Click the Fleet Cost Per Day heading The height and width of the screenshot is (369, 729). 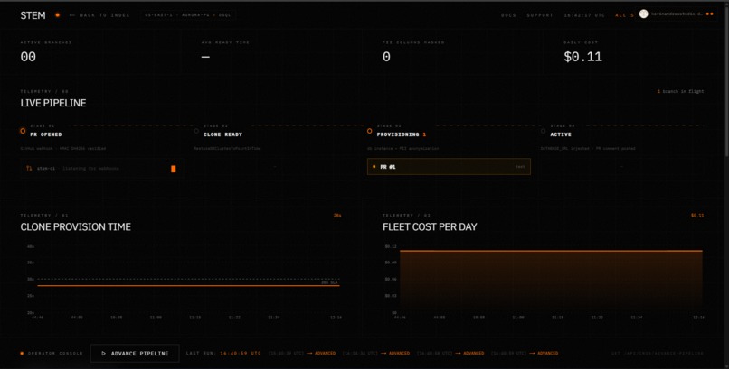[x=430, y=226]
